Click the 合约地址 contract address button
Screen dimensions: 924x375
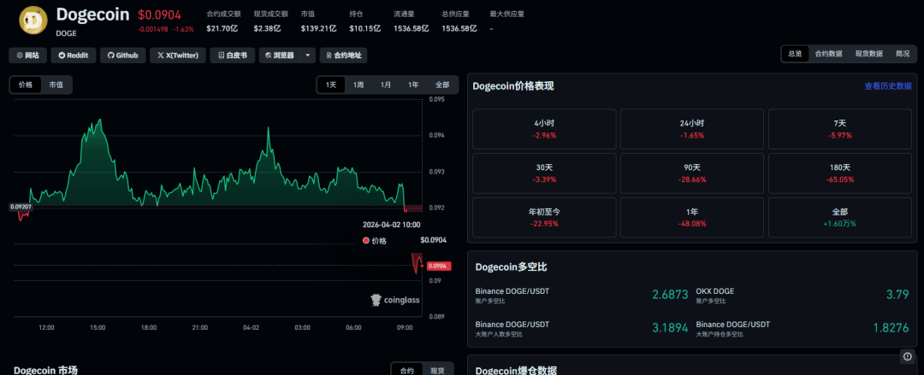[x=343, y=56]
